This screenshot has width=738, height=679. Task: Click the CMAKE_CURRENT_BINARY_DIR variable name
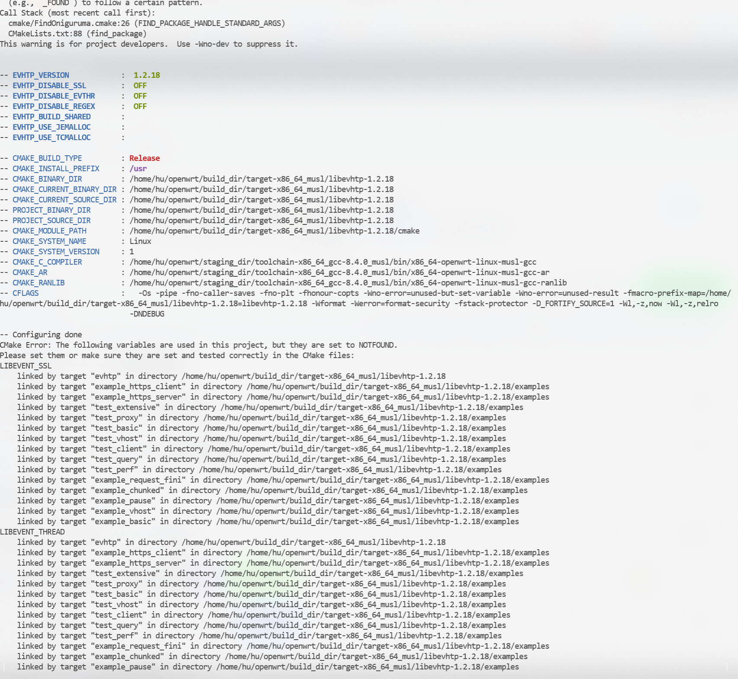click(x=64, y=189)
